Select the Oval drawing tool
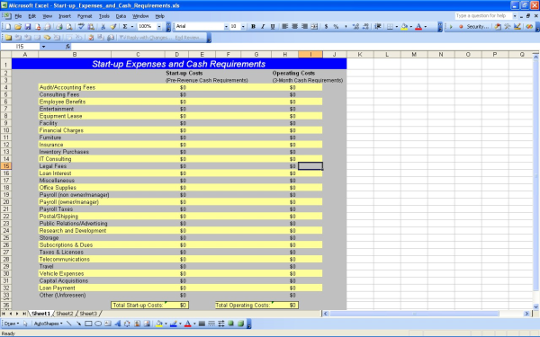The width and height of the screenshot is (540, 337). (x=98, y=324)
